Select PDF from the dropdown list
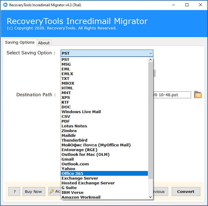This screenshot has width=208, height=206. (x=104, y=121)
